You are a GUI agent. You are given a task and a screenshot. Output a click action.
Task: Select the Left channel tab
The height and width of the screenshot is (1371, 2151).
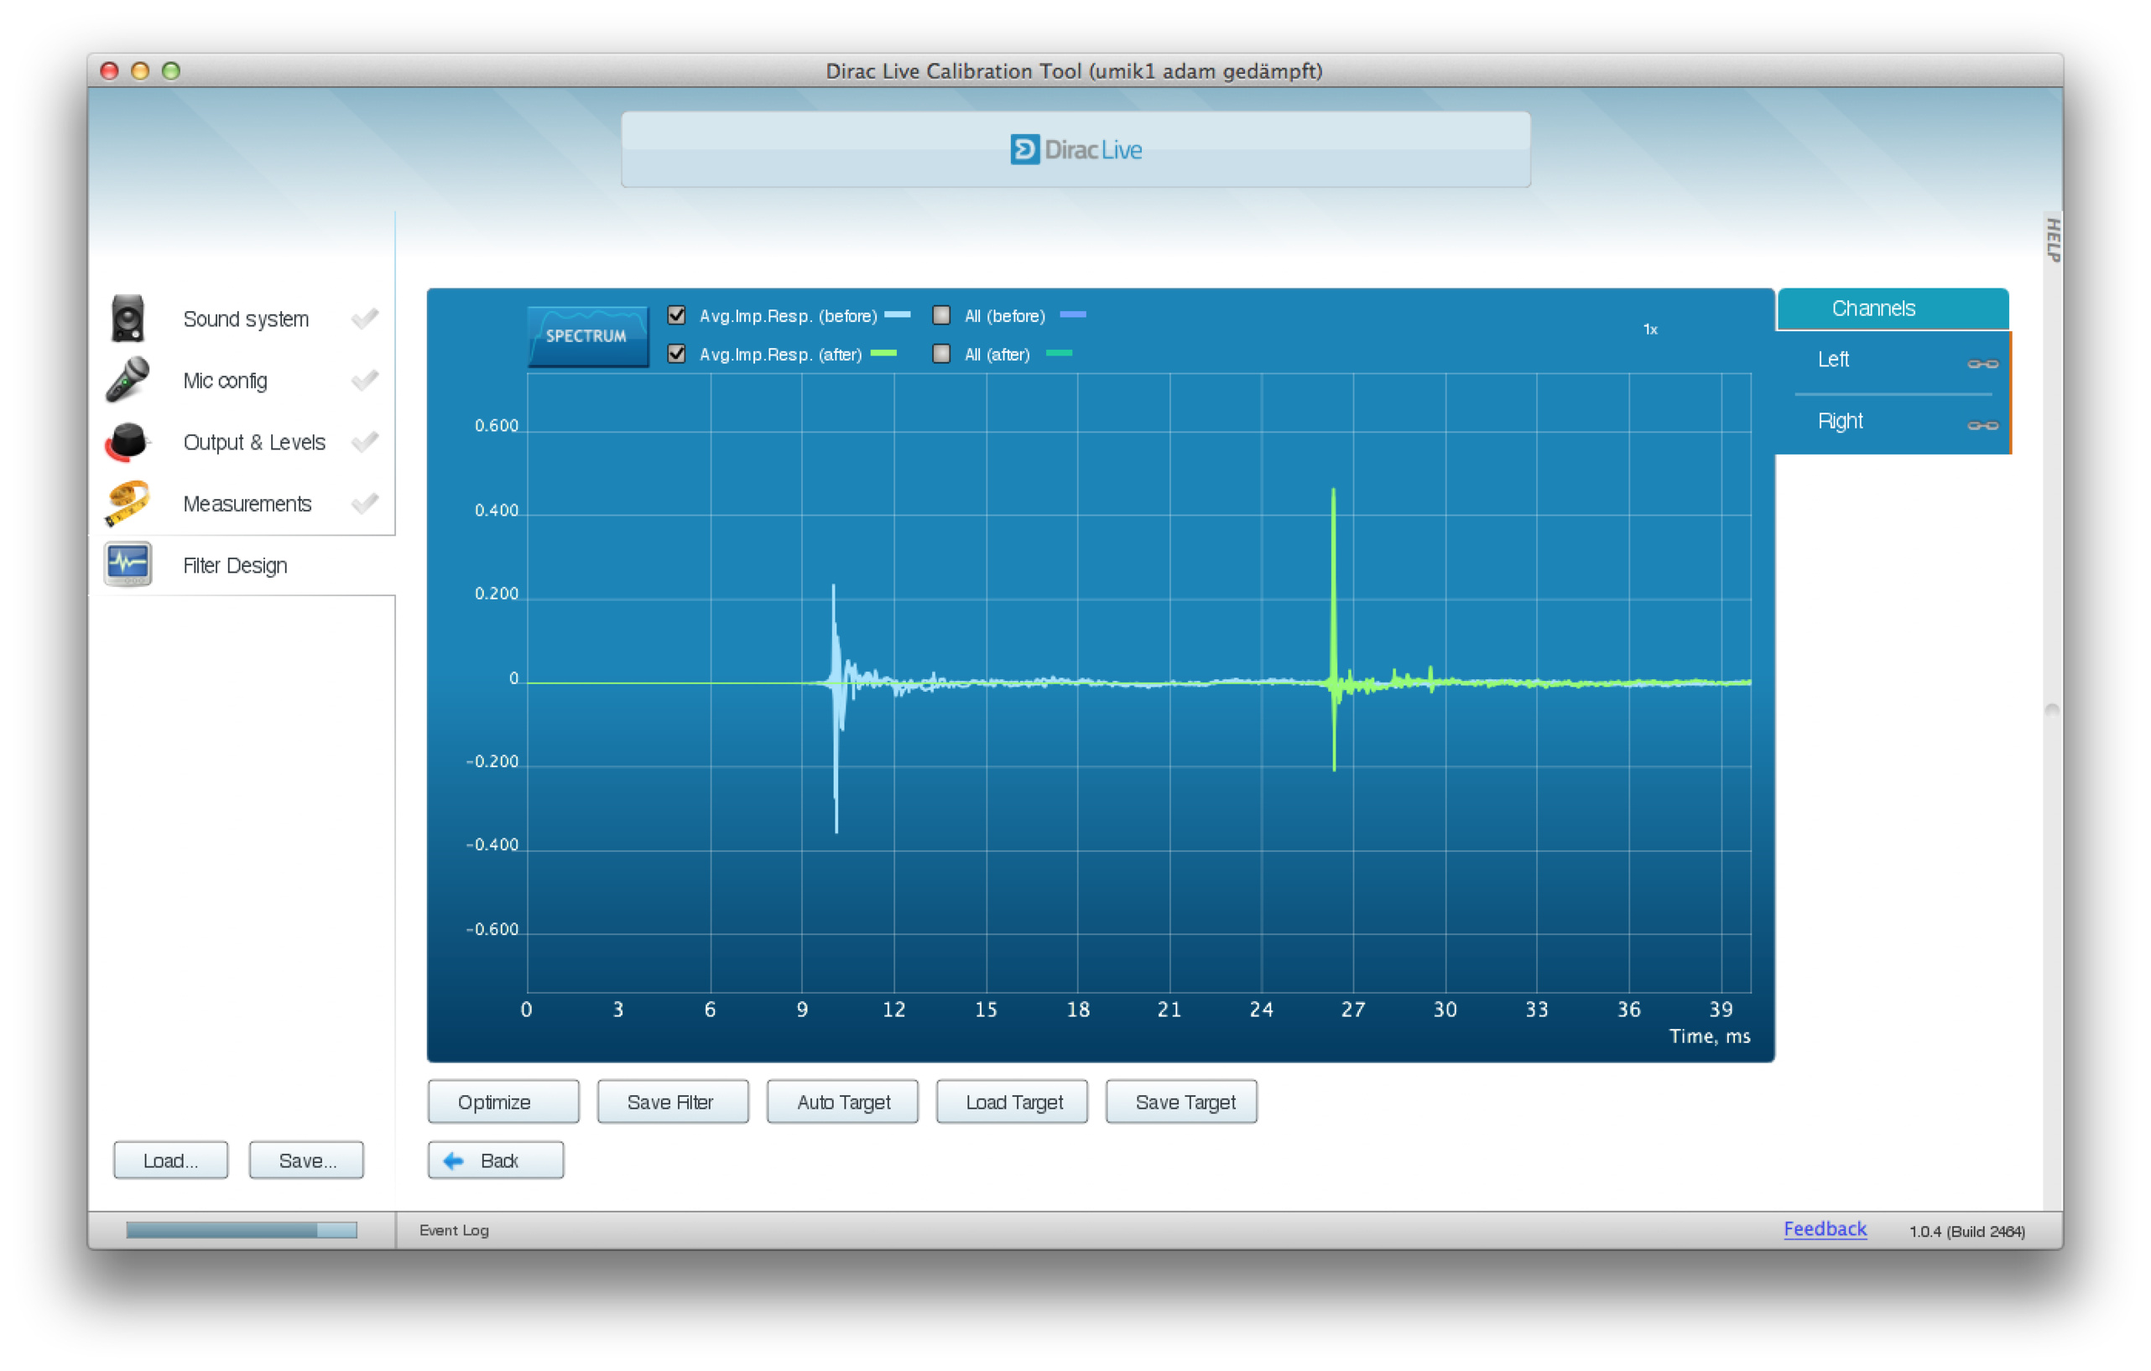[x=1833, y=360]
